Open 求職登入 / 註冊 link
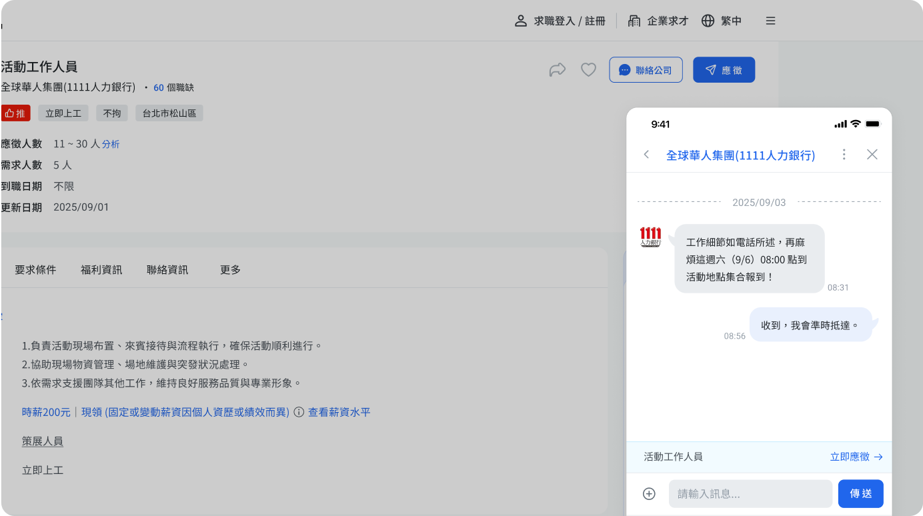The width and height of the screenshot is (923, 516). (x=570, y=21)
